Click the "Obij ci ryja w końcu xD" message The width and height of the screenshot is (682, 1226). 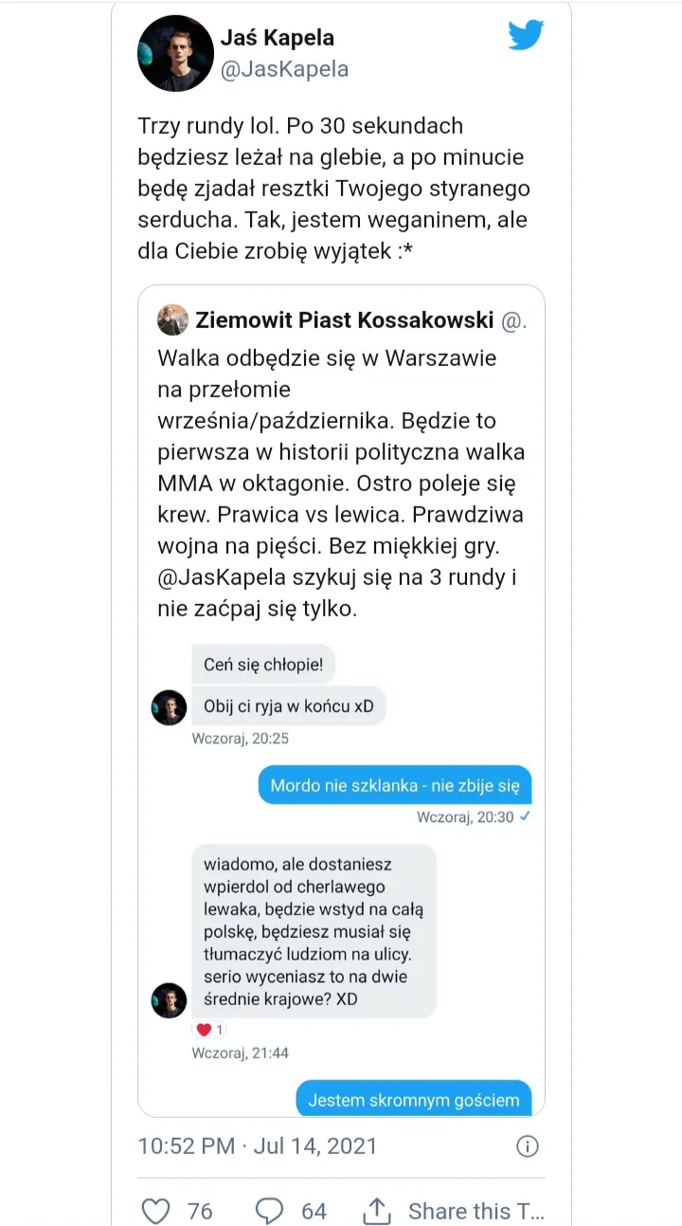(x=289, y=706)
